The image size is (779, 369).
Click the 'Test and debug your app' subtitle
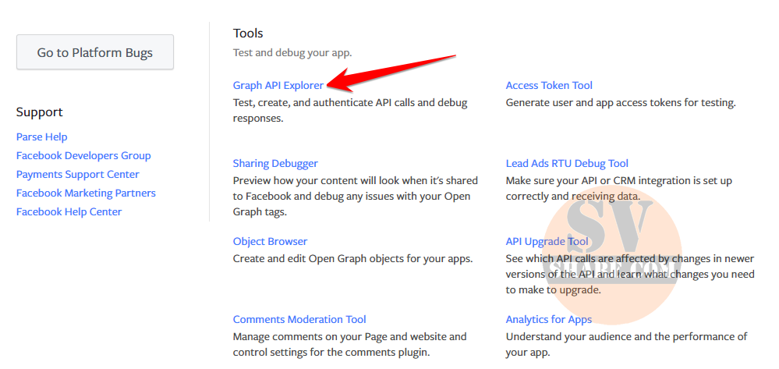[x=292, y=52]
